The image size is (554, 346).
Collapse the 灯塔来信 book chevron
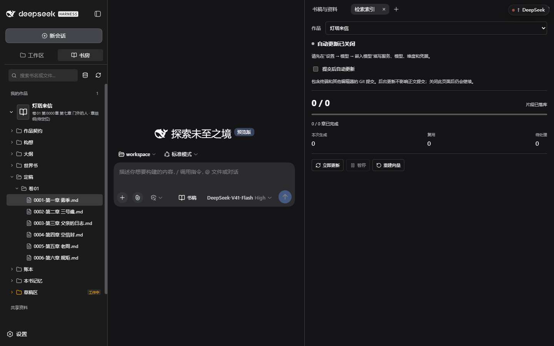(x=11, y=112)
